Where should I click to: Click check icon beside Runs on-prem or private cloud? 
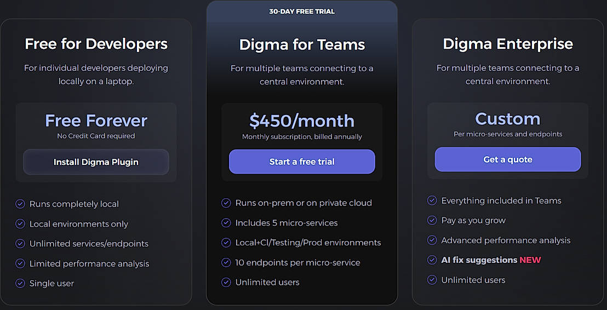226,203
